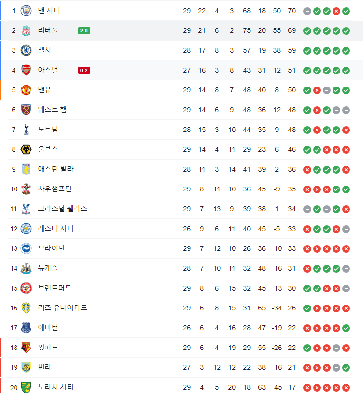Click the Watford club crest

pos(26,348)
